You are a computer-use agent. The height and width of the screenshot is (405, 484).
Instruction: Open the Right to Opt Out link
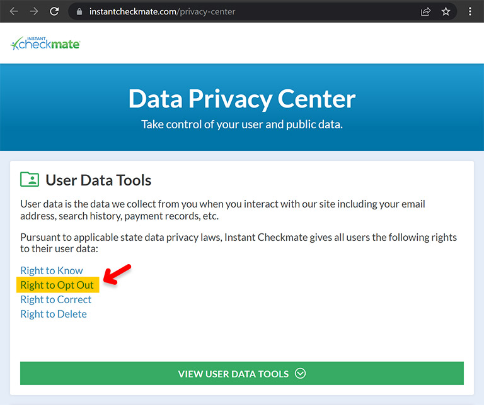(57, 285)
